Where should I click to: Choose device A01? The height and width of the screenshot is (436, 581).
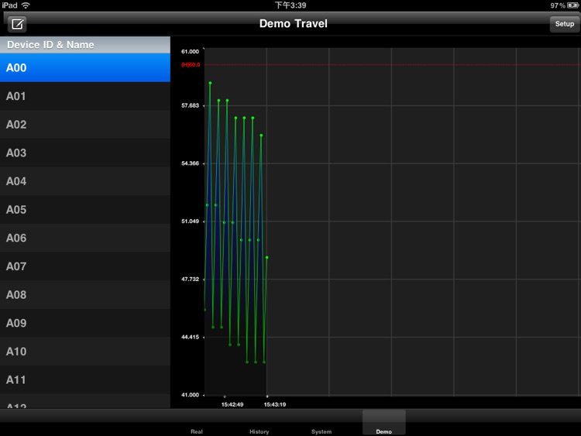point(85,96)
